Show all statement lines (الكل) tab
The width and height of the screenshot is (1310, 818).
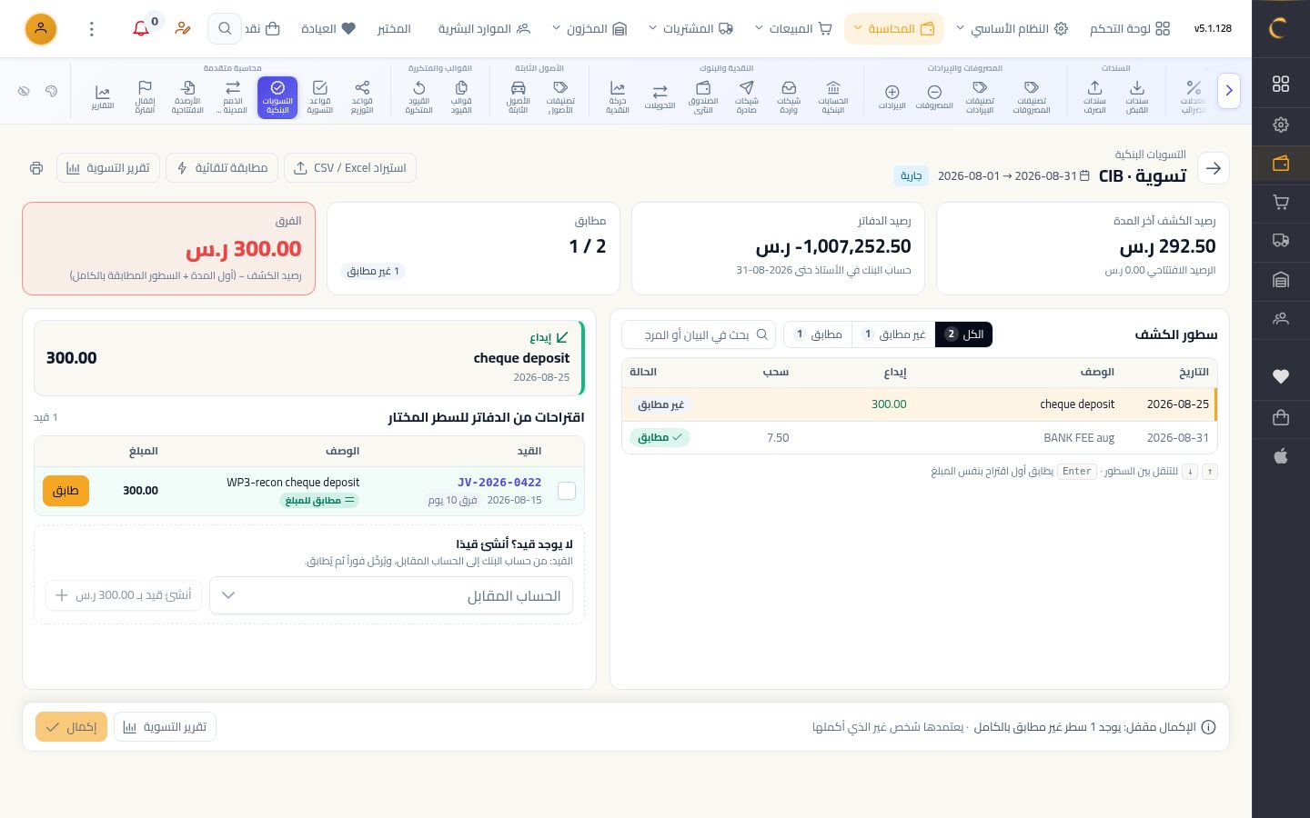coord(964,334)
